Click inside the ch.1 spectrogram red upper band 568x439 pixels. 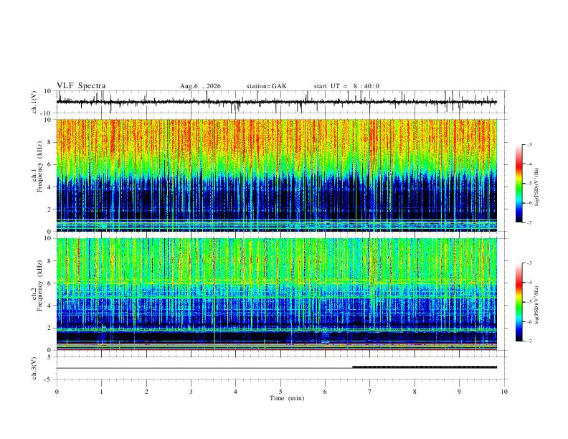[x=277, y=139]
